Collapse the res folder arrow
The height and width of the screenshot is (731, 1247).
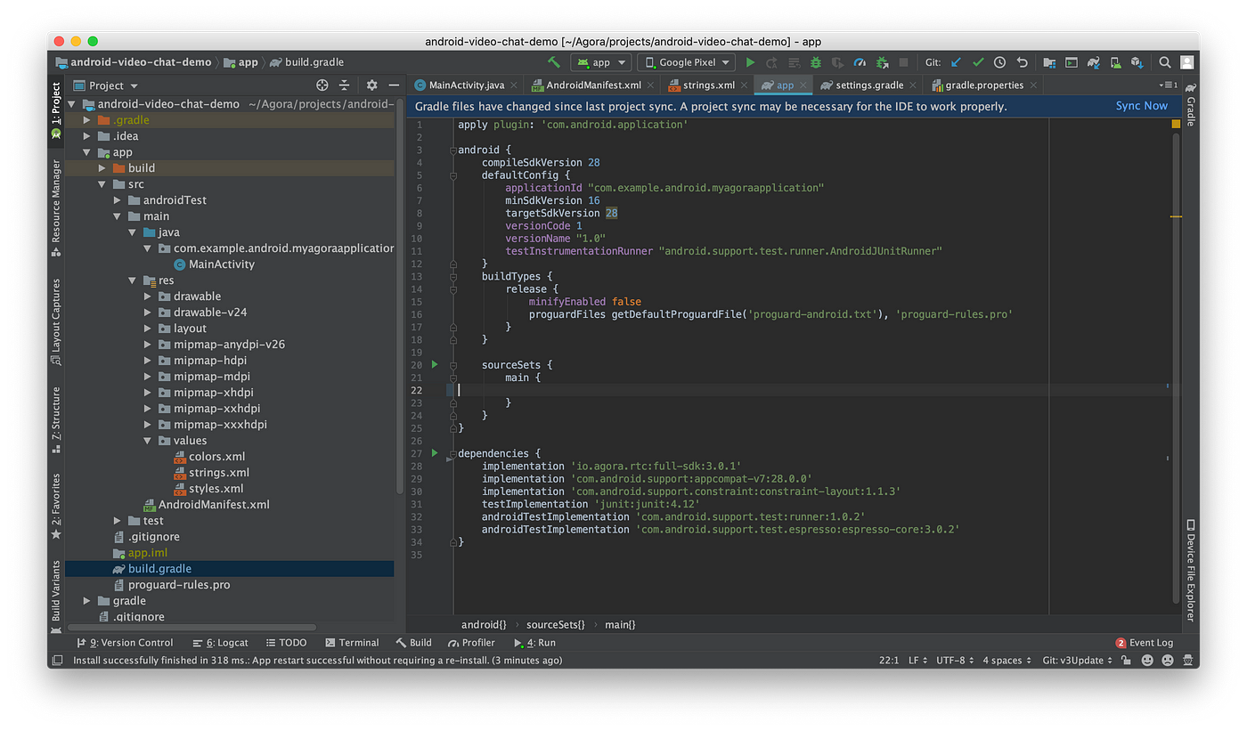click(132, 280)
